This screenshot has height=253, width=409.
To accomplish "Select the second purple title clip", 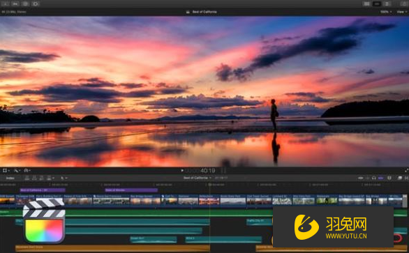I will (x=131, y=190).
